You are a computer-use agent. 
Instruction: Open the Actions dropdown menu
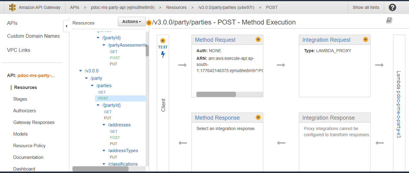(132, 22)
